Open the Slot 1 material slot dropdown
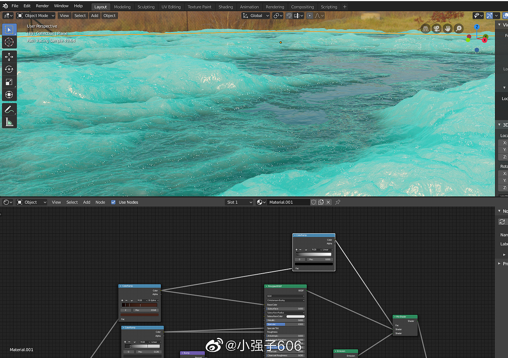The image size is (508, 358). [x=239, y=202]
